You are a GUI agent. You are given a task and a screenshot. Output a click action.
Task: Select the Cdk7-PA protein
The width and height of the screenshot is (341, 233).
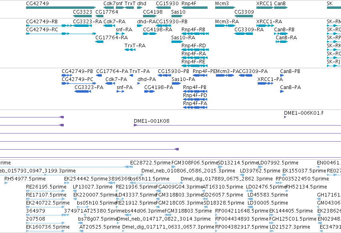[x=110, y=83]
